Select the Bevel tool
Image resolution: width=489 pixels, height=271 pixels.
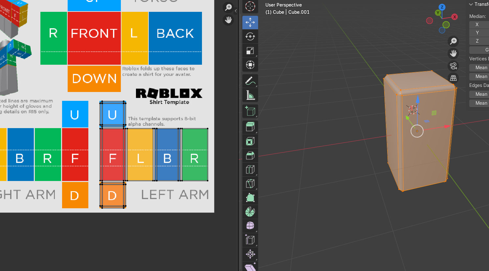(x=250, y=155)
